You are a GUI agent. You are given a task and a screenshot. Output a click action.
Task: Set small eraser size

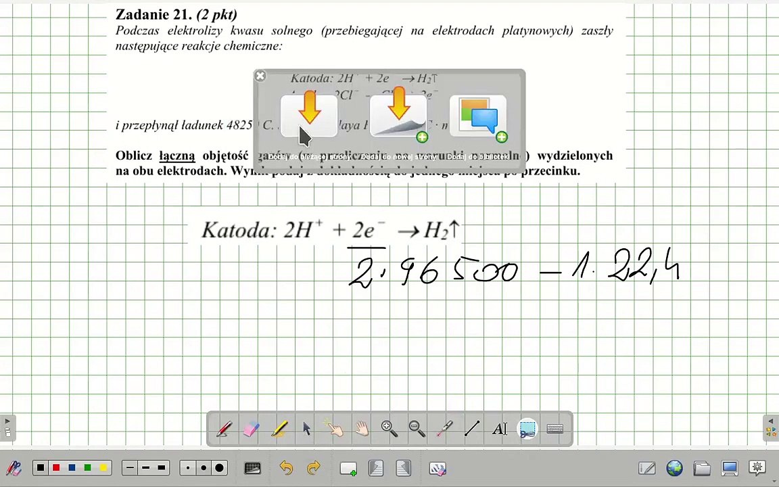pyautogui.click(x=188, y=467)
